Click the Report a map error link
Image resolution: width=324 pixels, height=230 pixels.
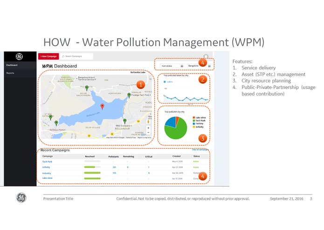pos(145,138)
